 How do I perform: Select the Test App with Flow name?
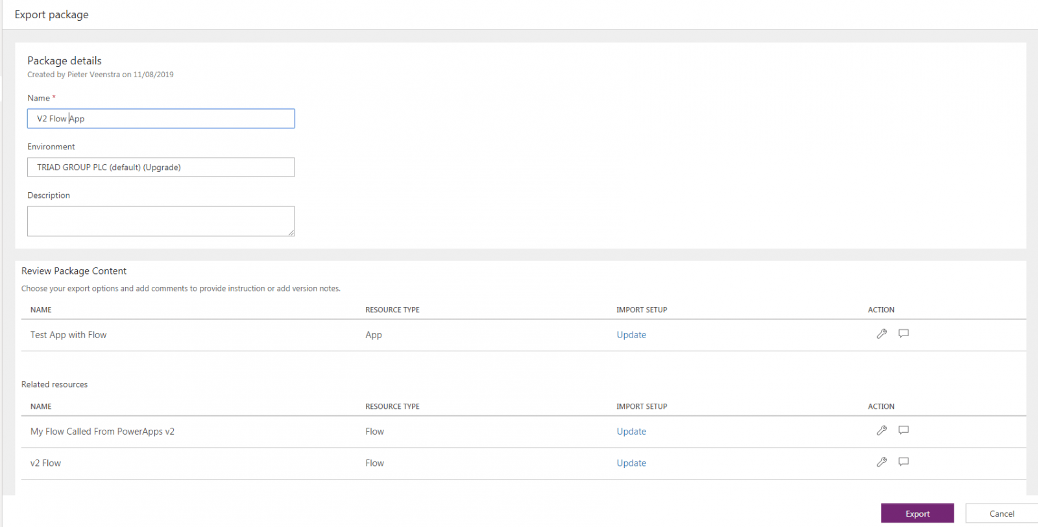click(x=68, y=335)
